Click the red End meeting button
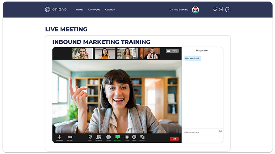The width and height of the screenshot is (275, 154). pyautogui.click(x=174, y=139)
